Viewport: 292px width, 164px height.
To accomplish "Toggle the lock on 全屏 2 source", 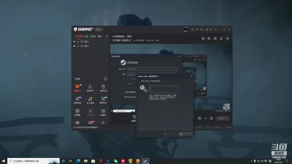I will [78, 46].
